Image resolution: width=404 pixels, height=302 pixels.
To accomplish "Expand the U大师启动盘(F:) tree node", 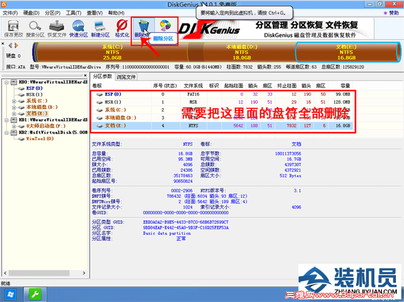I will click(x=14, y=126).
